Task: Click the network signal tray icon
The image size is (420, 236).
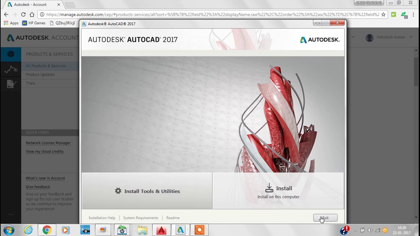Action: point(377,230)
